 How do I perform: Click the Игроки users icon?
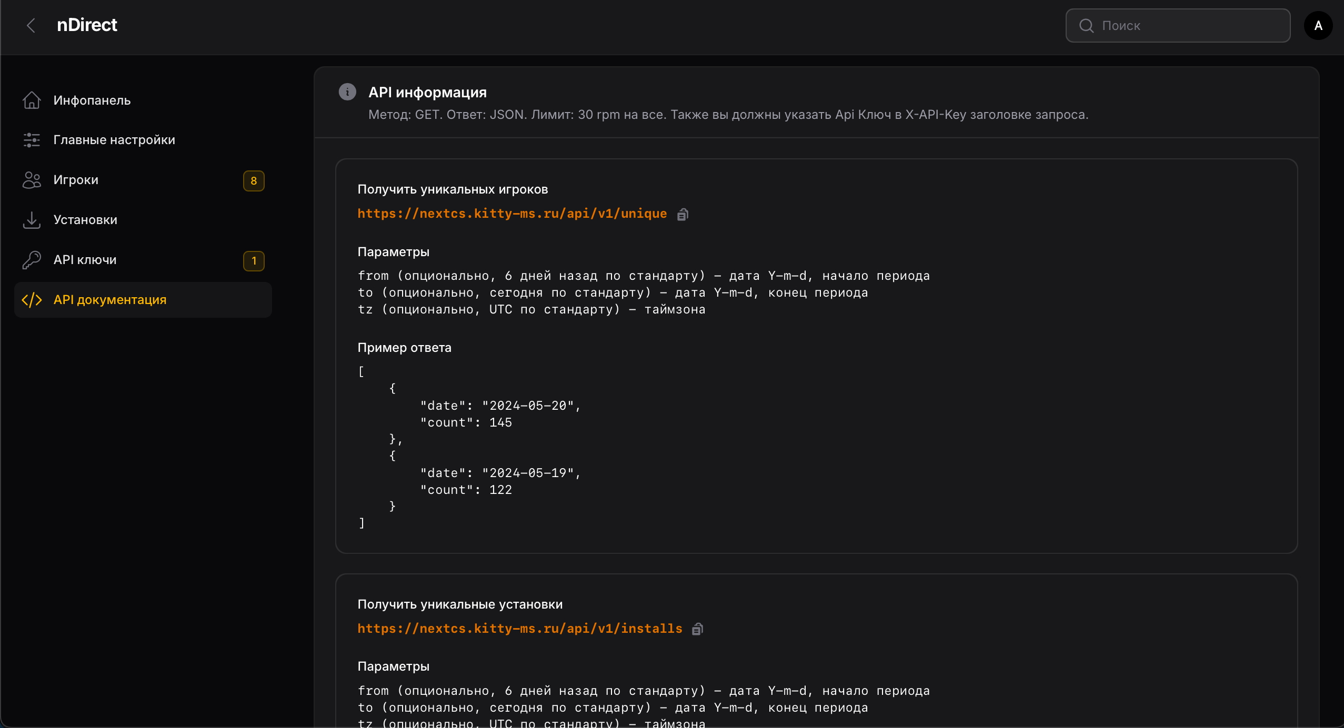coord(32,180)
